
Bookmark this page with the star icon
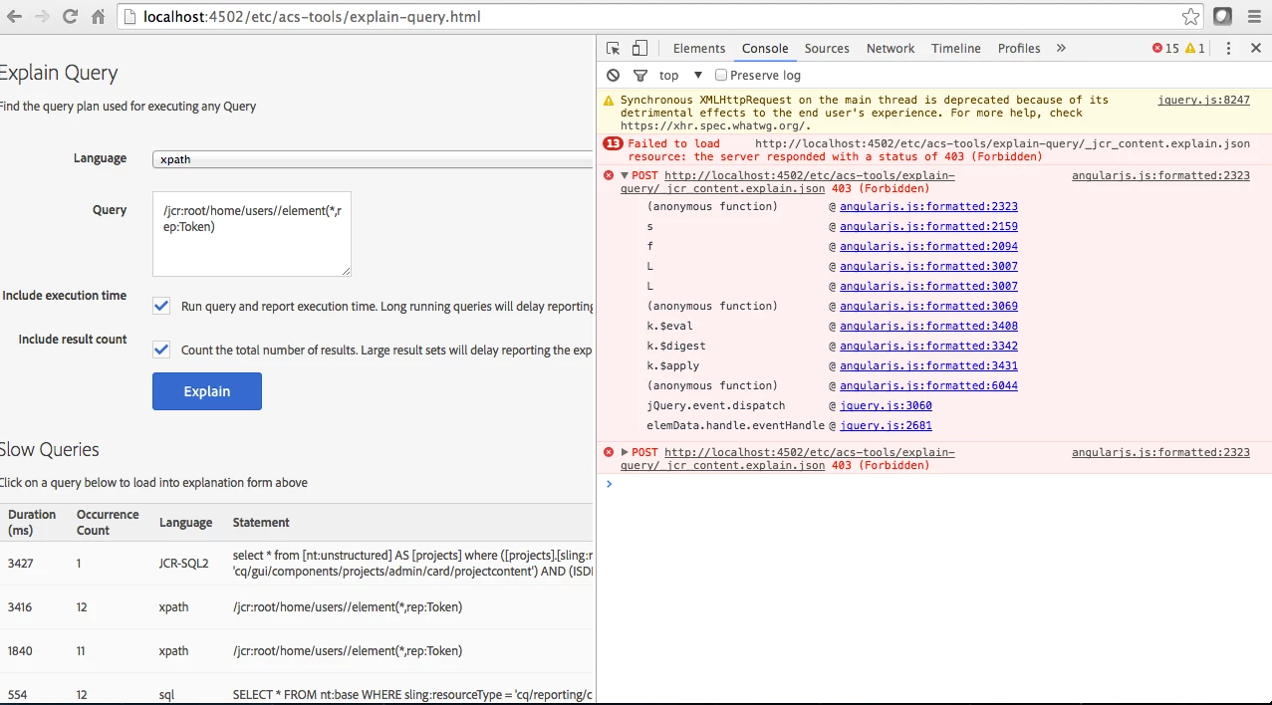pyautogui.click(x=1190, y=17)
